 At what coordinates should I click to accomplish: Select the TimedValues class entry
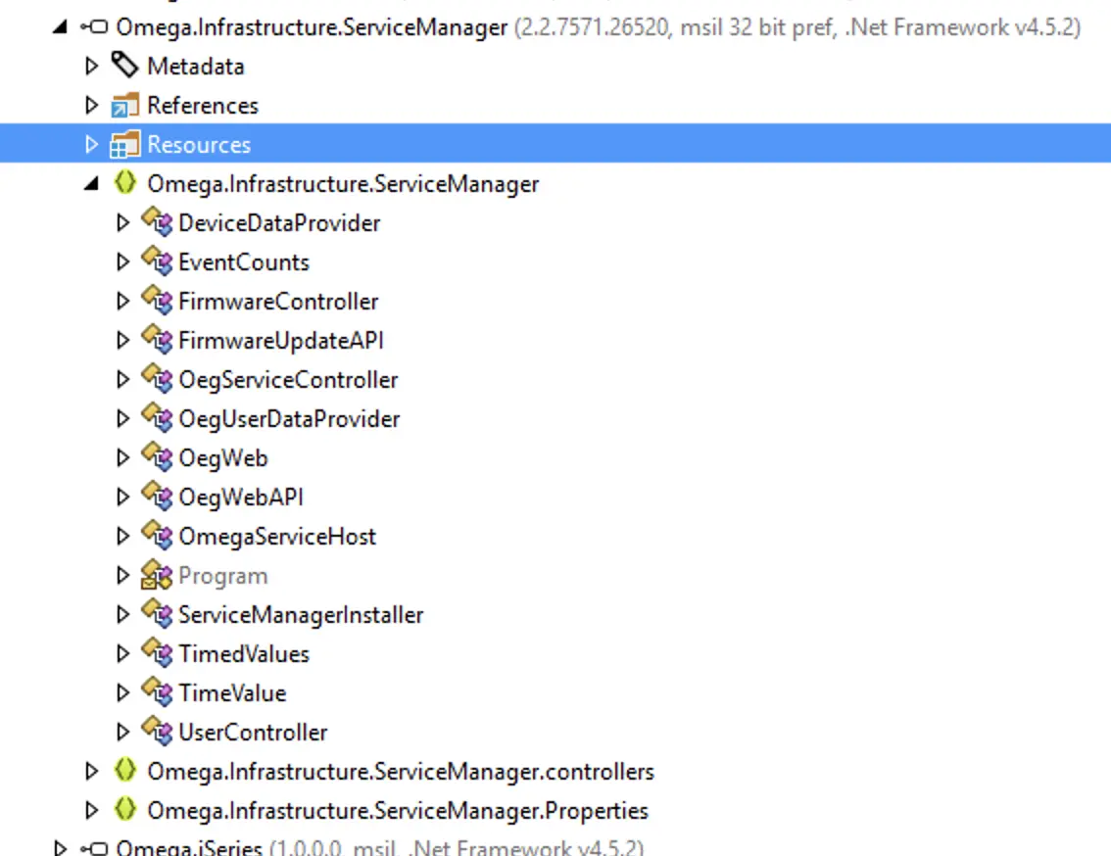[243, 654]
